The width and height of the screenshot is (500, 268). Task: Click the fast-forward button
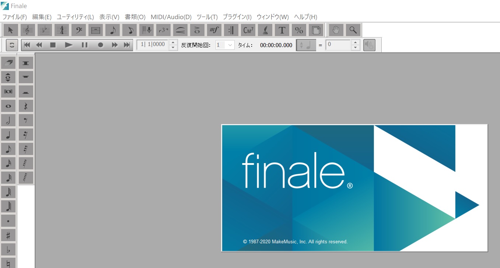[x=115, y=45]
